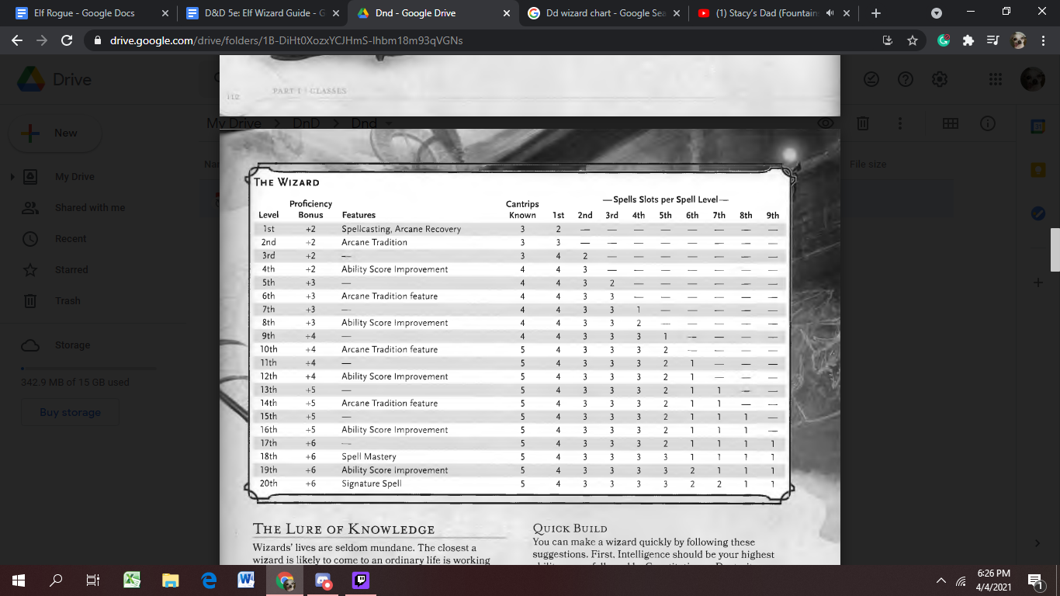This screenshot has height=596, width=1060.
Task: Open Drive help and support
Action: coord(905,79)
